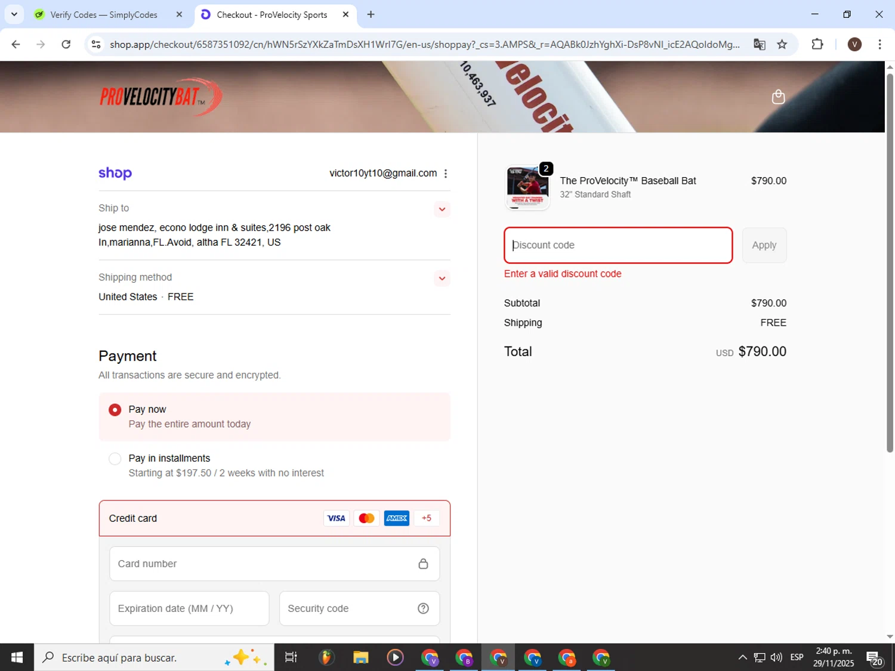Image resolution: width=895 pixels, height=671 pixels.
Task: Open account options menu beside email
Action: tap(446, 174)
